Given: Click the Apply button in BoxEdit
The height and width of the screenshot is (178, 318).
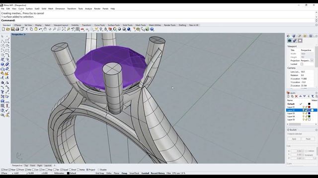Looking at the screenshot, I should click(294, 139).
